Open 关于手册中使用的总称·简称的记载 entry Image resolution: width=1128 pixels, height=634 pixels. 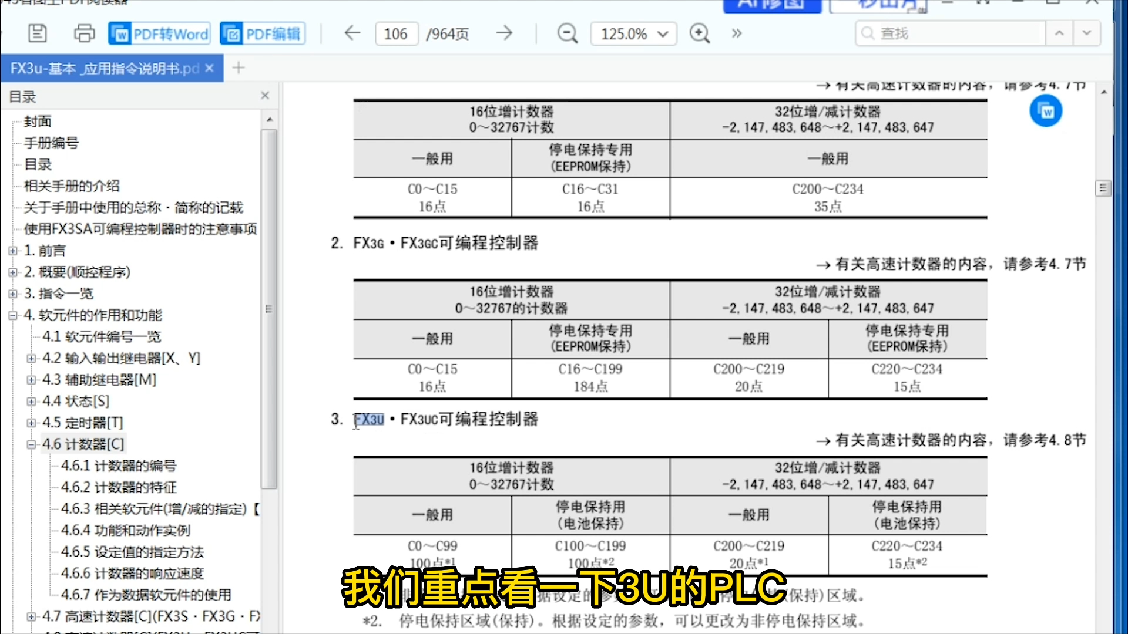coord(133,207)
